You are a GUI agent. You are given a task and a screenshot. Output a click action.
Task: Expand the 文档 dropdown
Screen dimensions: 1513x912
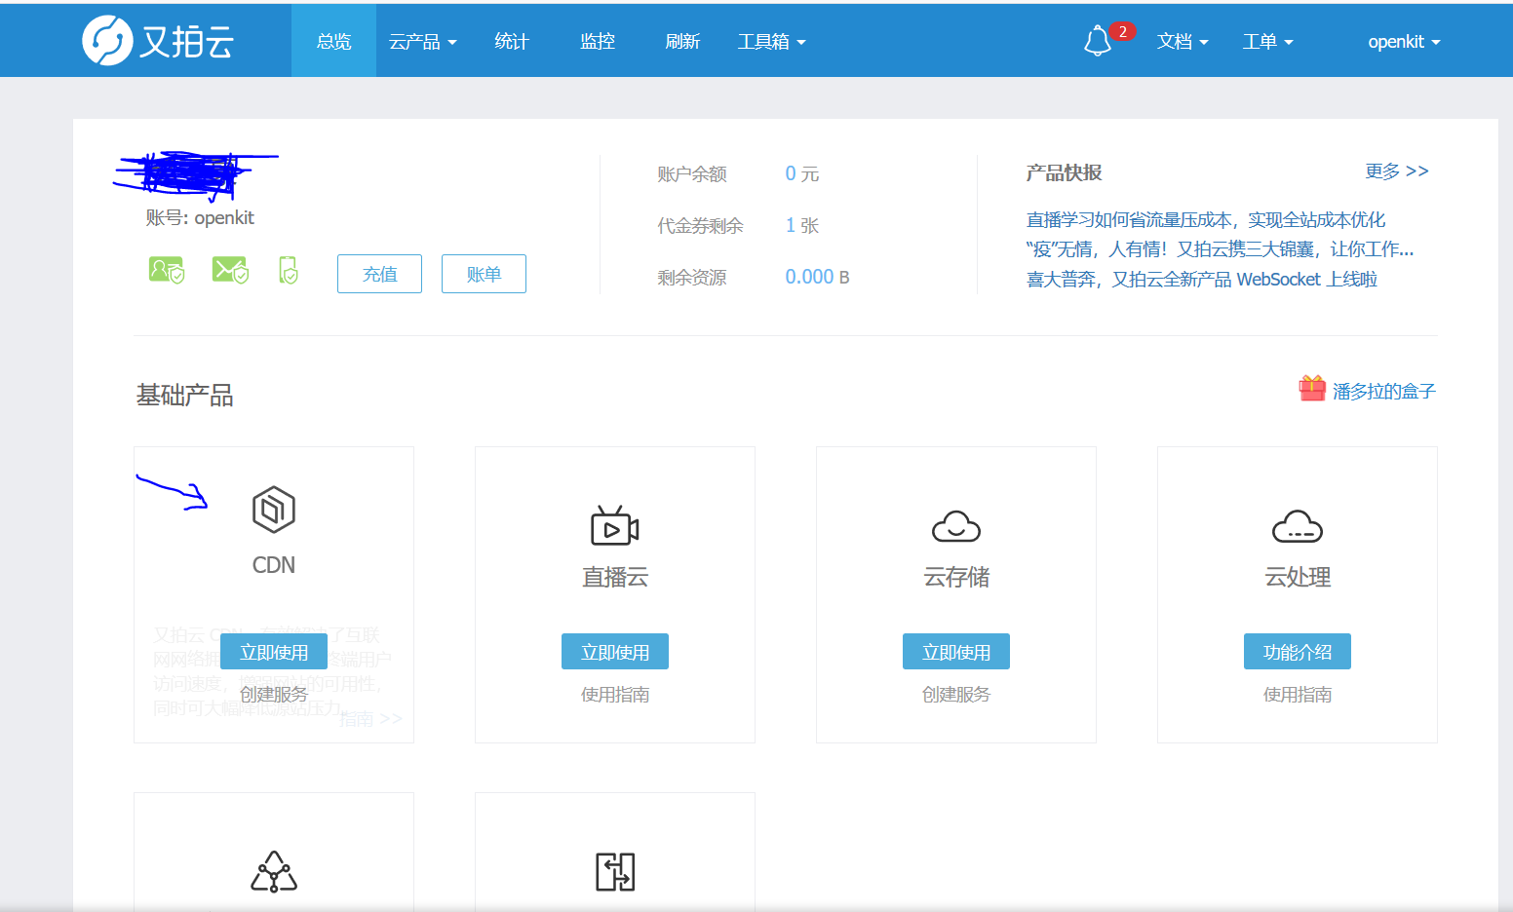pyautogui.click(x=1183, y=41)
